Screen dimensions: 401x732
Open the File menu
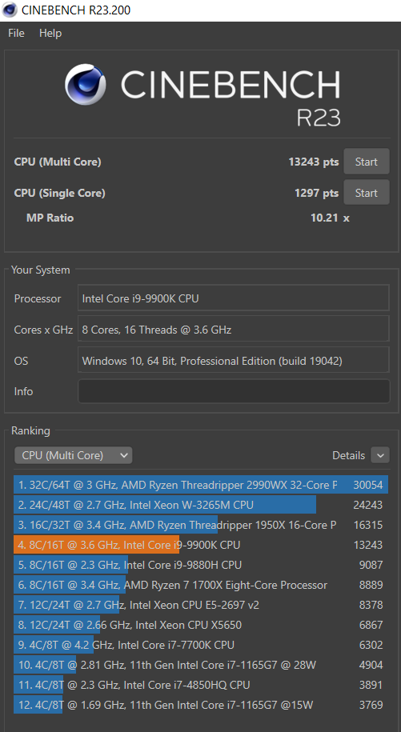(x=16, y=33)
